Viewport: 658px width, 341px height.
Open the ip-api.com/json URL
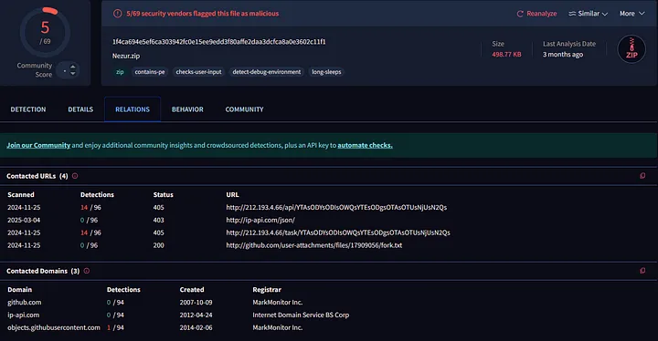click(x=260, y=220)
